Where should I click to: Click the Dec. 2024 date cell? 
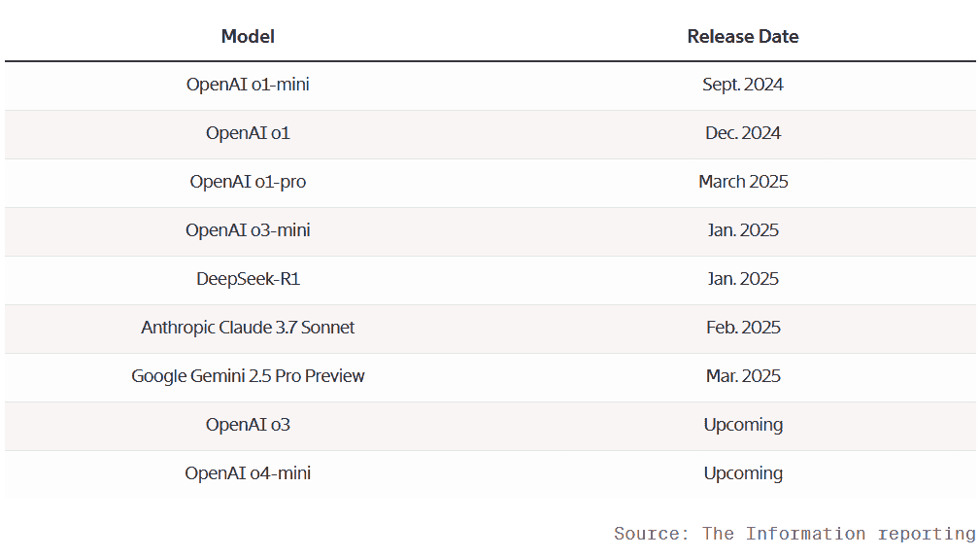(x=743, y=133)
